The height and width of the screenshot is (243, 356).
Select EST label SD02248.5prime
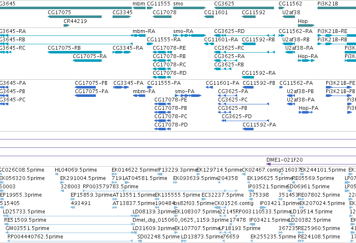tap(158, 237)
